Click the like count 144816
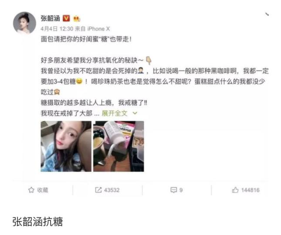The image size is (281, 235). pyautogui.click(x=250, y=190)
